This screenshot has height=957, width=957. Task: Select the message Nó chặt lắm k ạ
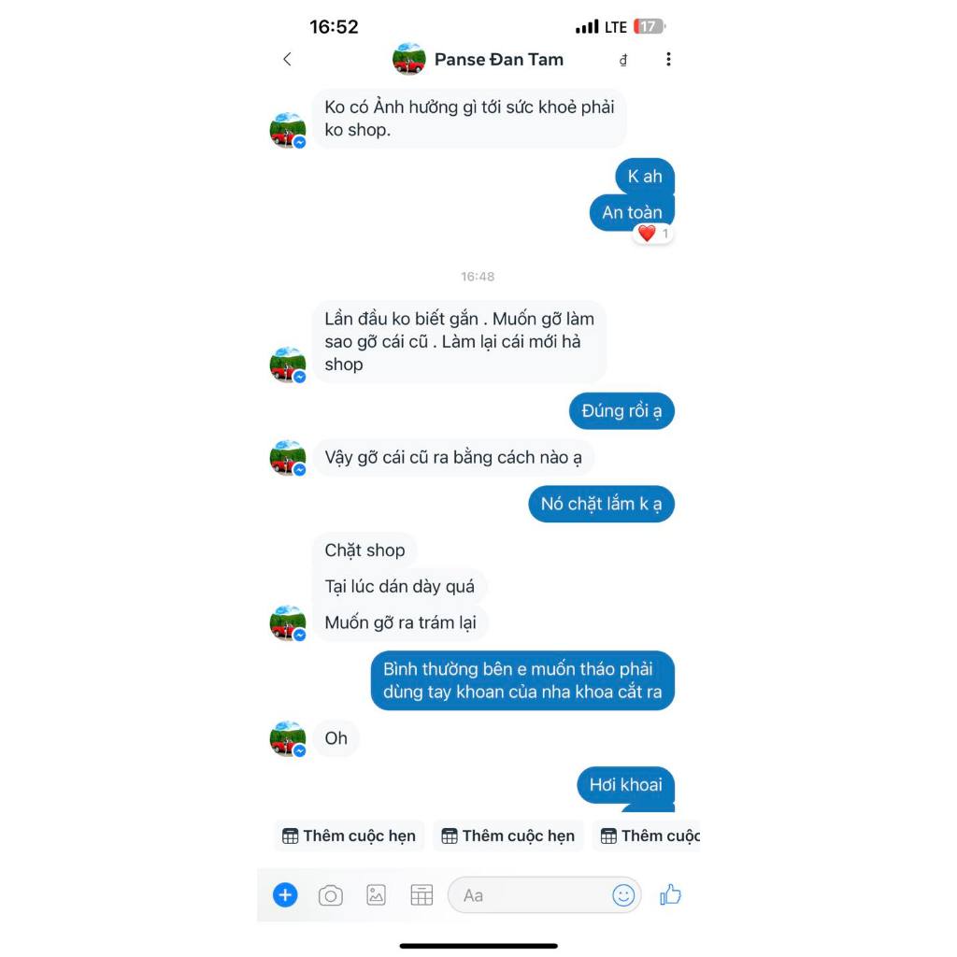click(601, 504)
